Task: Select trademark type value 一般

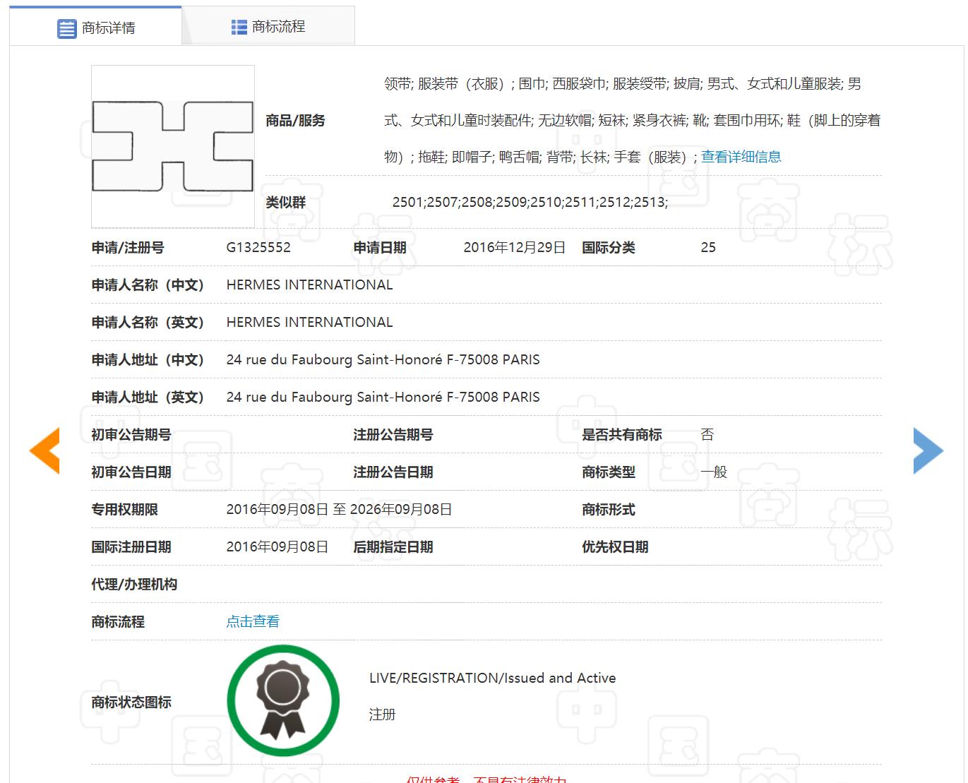Action: [714, 472]
